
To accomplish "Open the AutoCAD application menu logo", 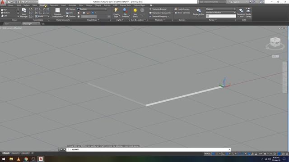I will (3, 3).
